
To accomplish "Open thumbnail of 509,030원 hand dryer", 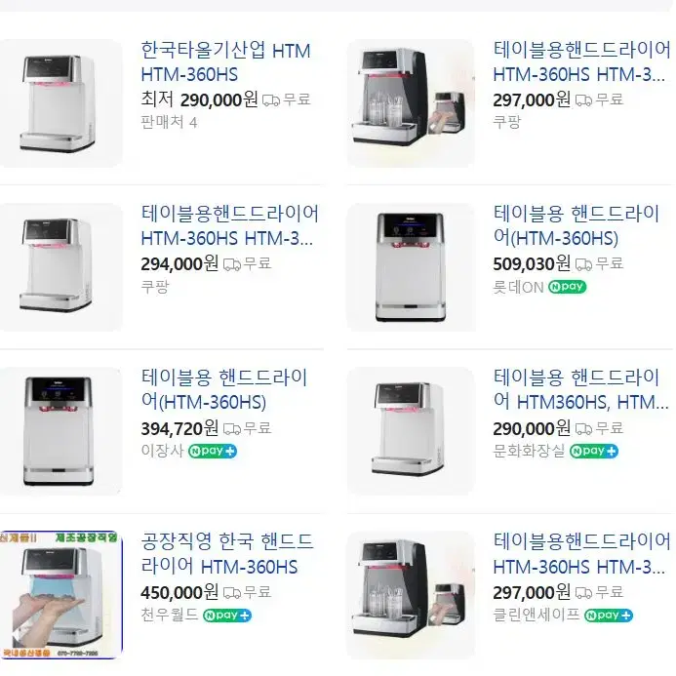I will coord(411,267).
